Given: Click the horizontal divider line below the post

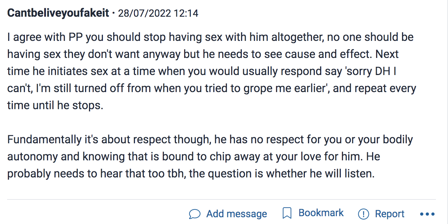Looking at the screenshot, I should tap(221, 199).
